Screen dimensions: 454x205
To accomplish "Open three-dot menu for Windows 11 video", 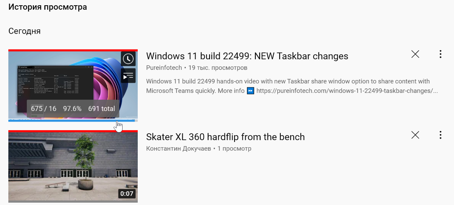I will tap(440, 54).
